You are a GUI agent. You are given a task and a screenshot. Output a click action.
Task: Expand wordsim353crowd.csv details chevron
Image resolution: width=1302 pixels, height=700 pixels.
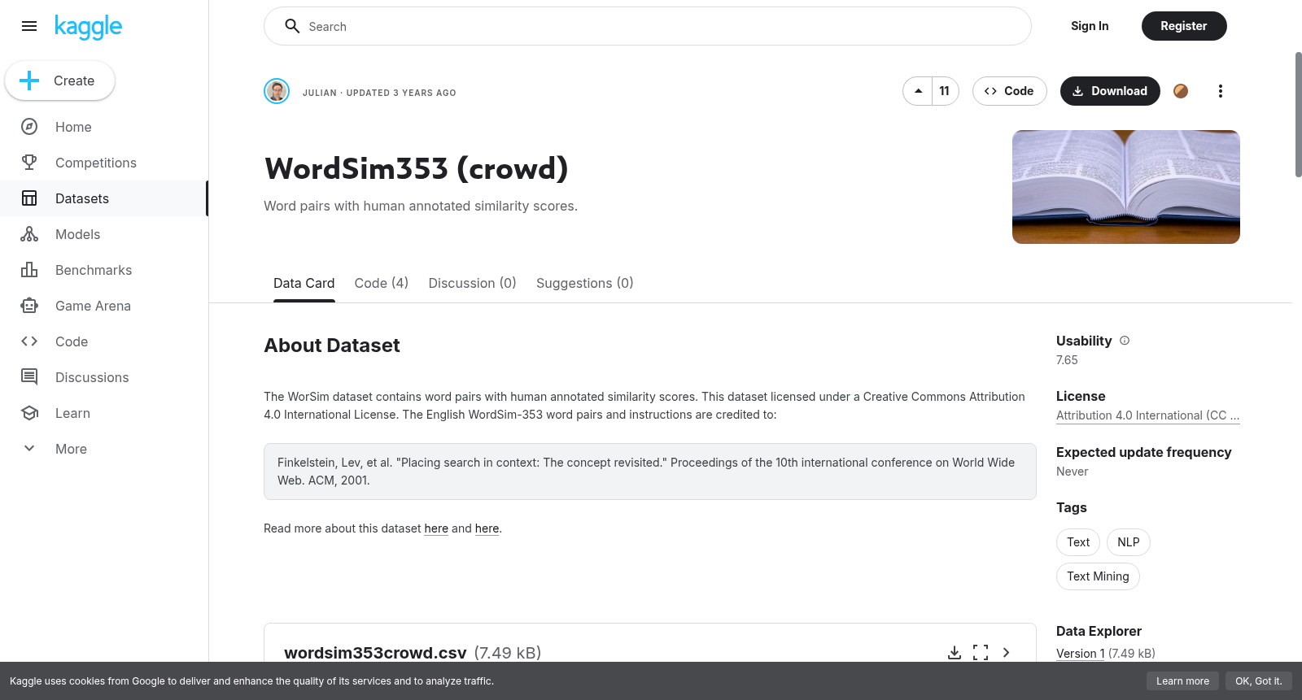(x=1007, y=653)
